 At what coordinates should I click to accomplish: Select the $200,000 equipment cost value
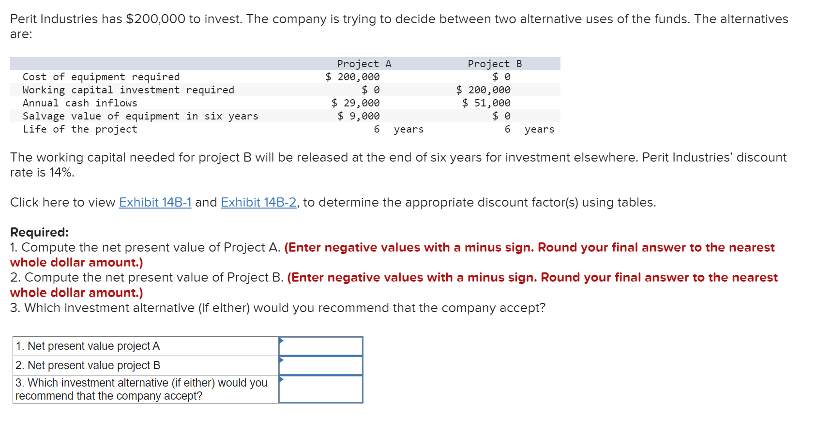(353, 76)
